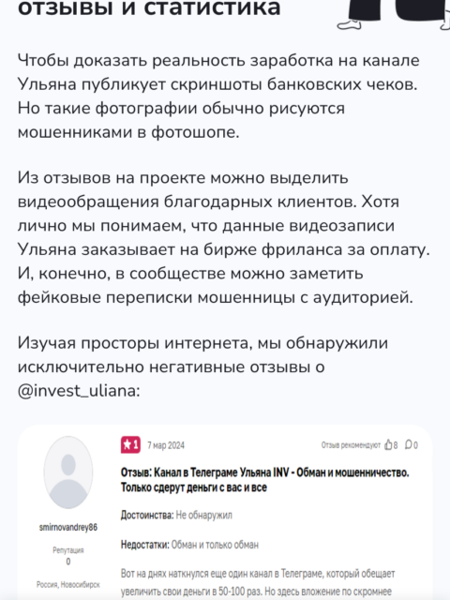Open the review title about Ульяна INV
The image size is (450, 600).
point(264,480)
